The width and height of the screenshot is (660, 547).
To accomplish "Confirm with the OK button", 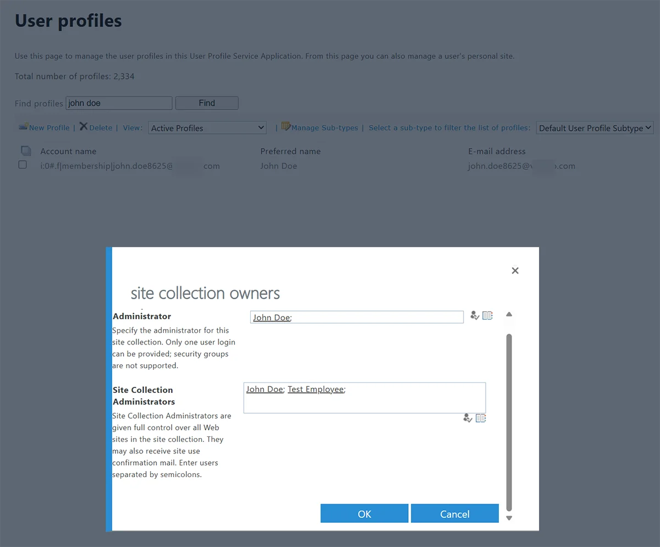I will [364, 513].
